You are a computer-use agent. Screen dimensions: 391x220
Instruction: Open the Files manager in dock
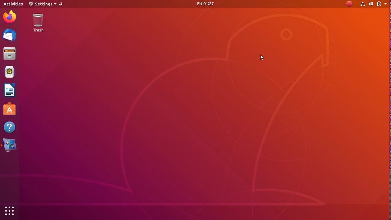coord(9,53)
